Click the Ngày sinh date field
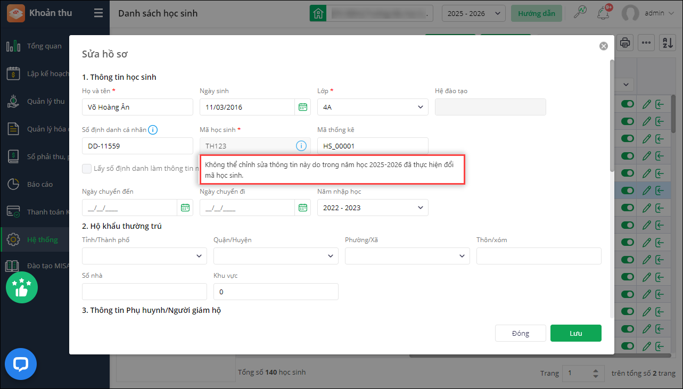 pos(248,107)
